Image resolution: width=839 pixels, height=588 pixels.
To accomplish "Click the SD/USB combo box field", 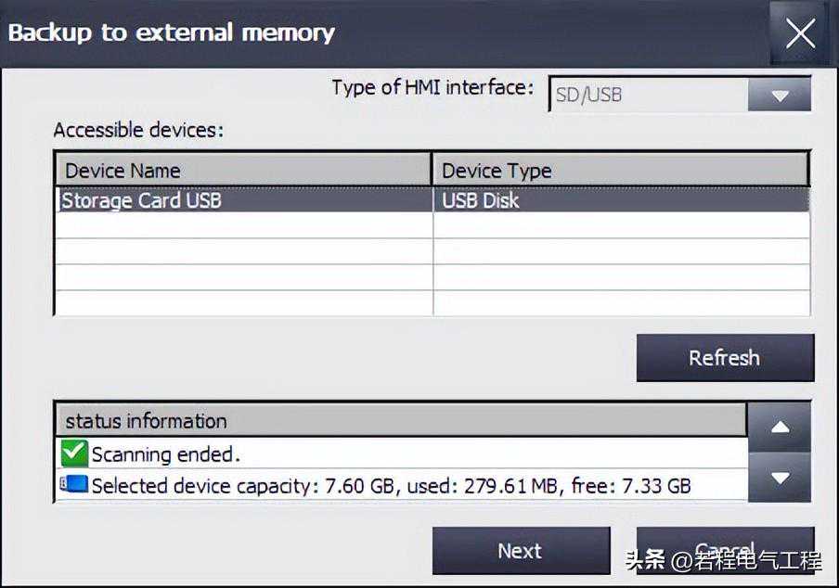I will pyautogui.click(x=648, y=95).
